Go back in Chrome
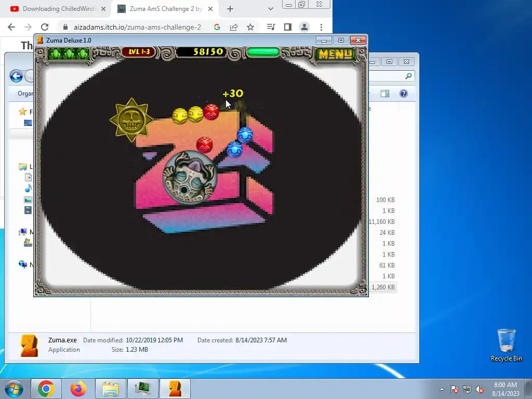The height and width of the screenshot is (399, 532). pos(11,27)
